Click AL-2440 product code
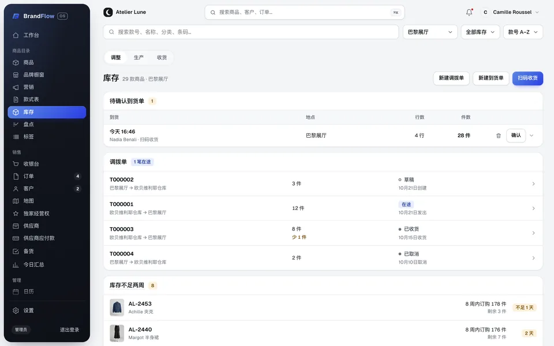Image resolution: width=554 pixels, height=346 pixels. click(x=140, y=330)
